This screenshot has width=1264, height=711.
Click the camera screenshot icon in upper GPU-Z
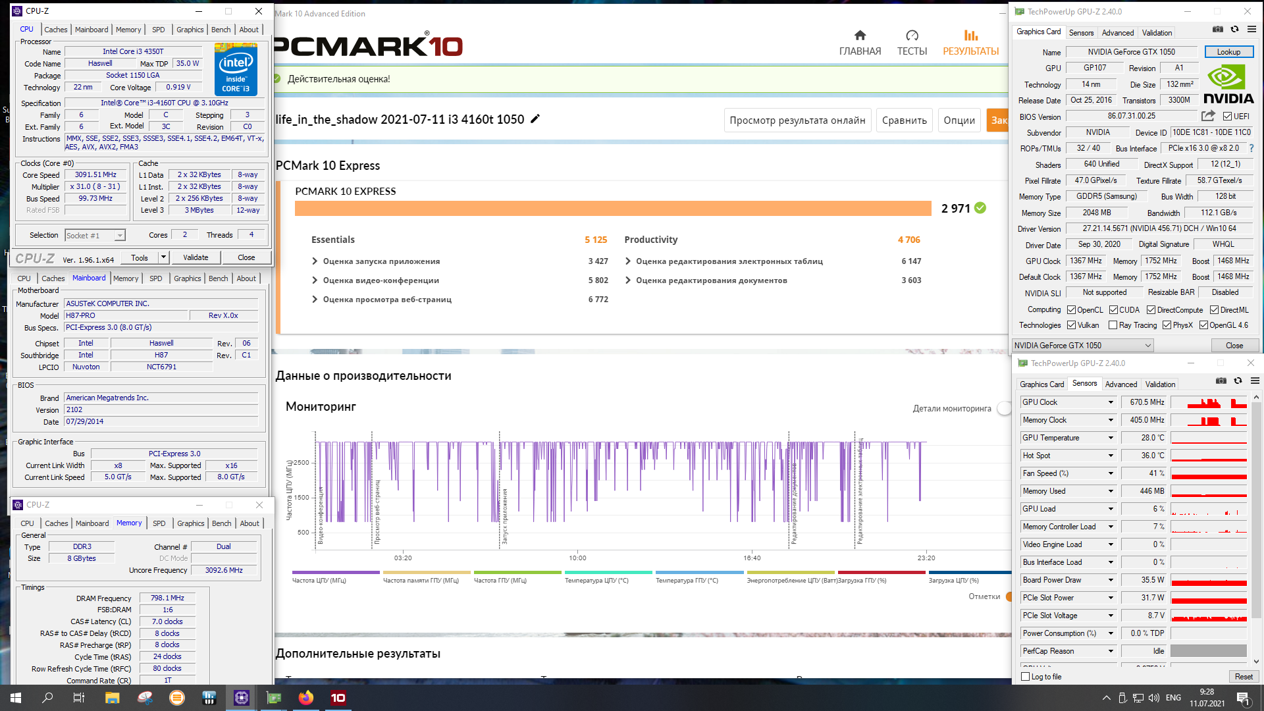1218,29
